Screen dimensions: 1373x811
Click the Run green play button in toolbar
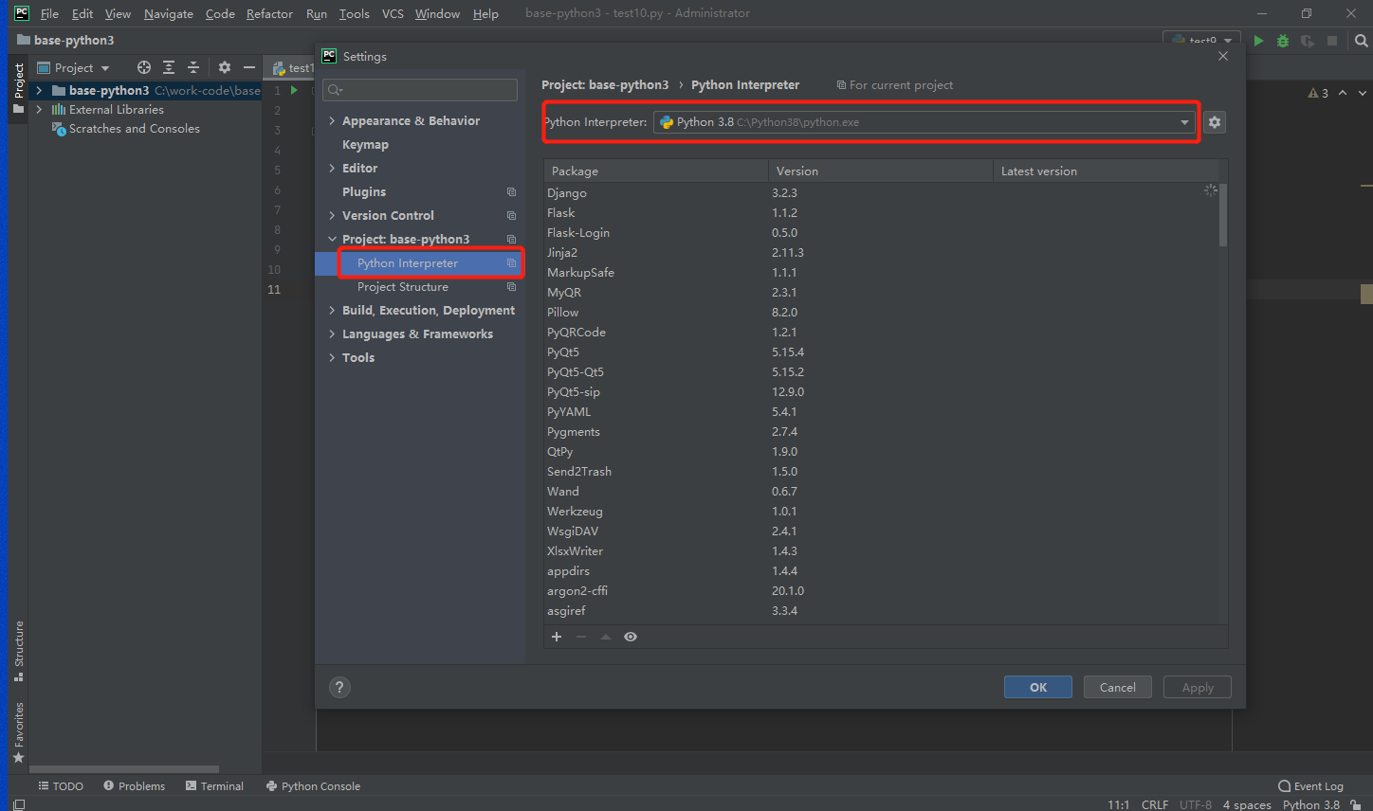pyautogui.click(x=1258, y=41)
